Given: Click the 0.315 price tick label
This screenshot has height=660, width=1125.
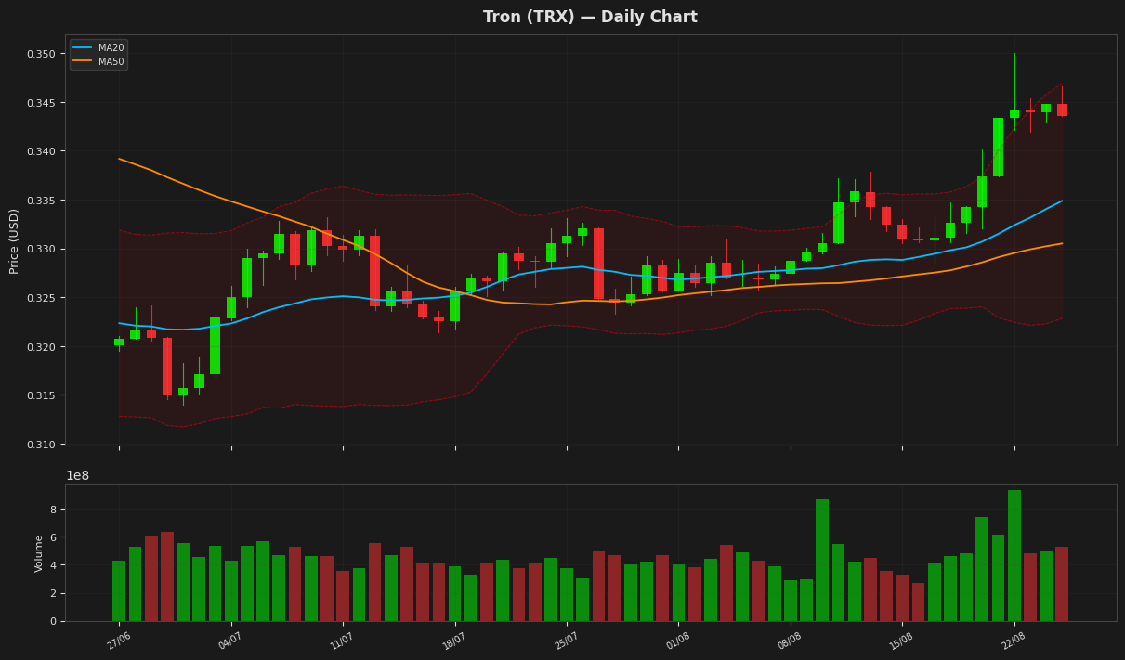Looking at the screenshot, I should click(40, 395).
